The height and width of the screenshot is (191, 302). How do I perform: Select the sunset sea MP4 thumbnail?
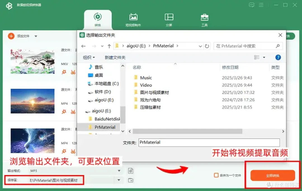pyautogui.click(x=32, y=101)
